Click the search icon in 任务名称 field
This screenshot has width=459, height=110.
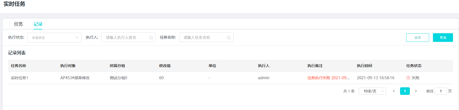tap(229, 38)
